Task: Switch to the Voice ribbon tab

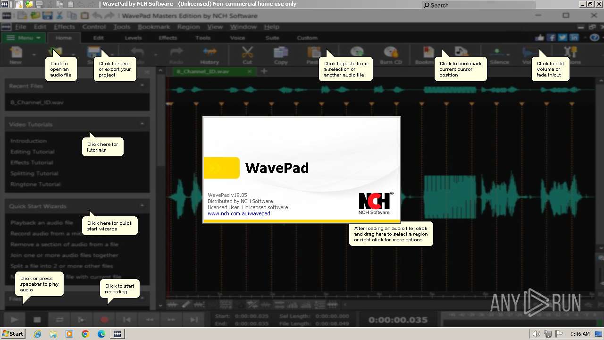Action: (238, 38)
